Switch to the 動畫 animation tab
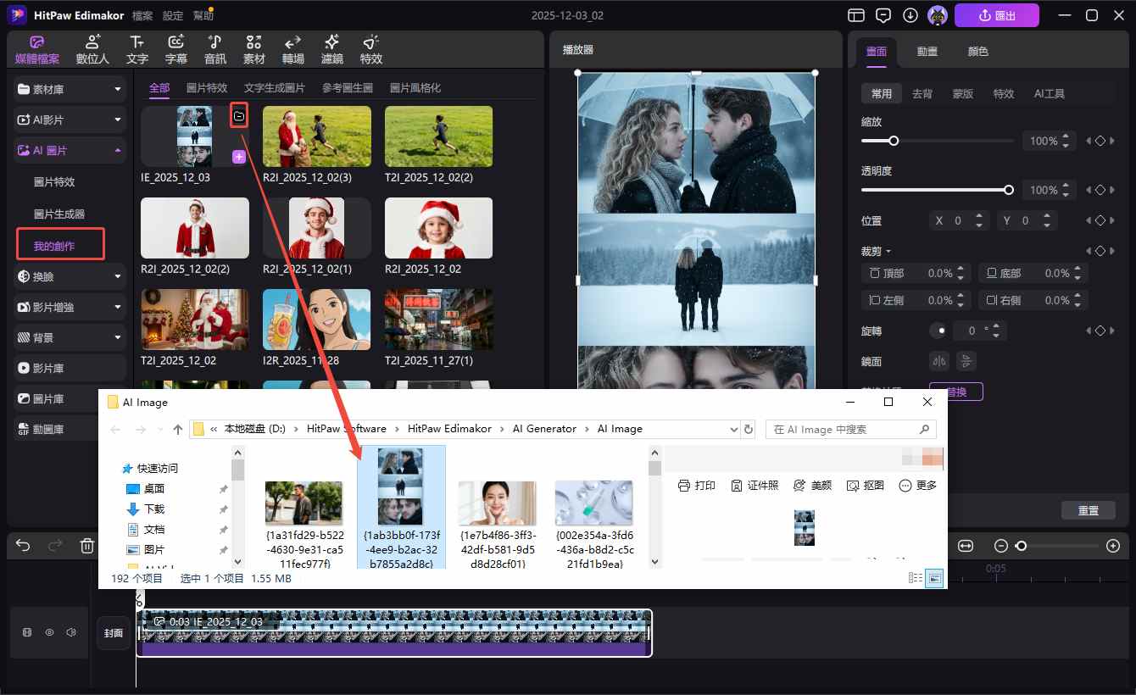 (927, 52)
